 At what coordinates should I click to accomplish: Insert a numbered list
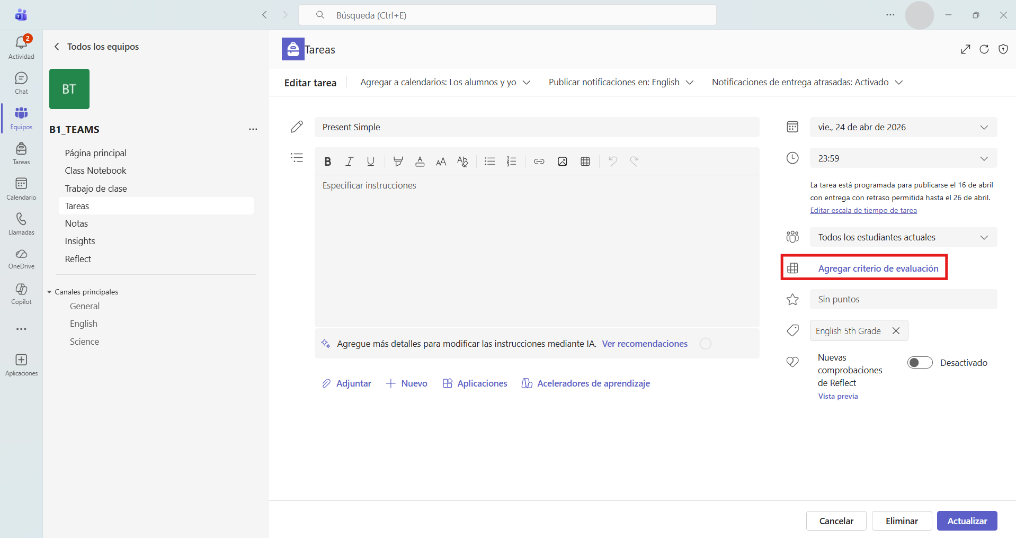coord(511,162)
